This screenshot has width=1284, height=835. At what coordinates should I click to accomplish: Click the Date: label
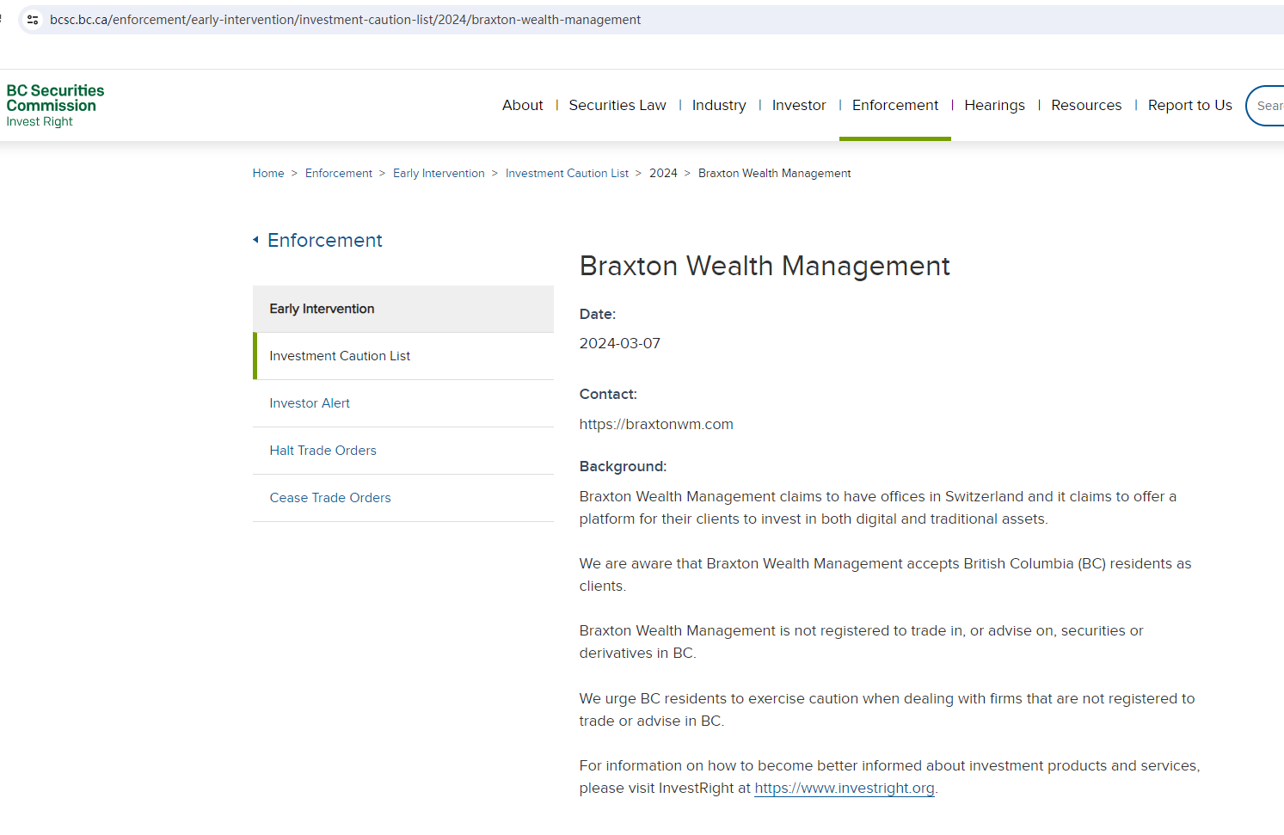click(598, 314)
